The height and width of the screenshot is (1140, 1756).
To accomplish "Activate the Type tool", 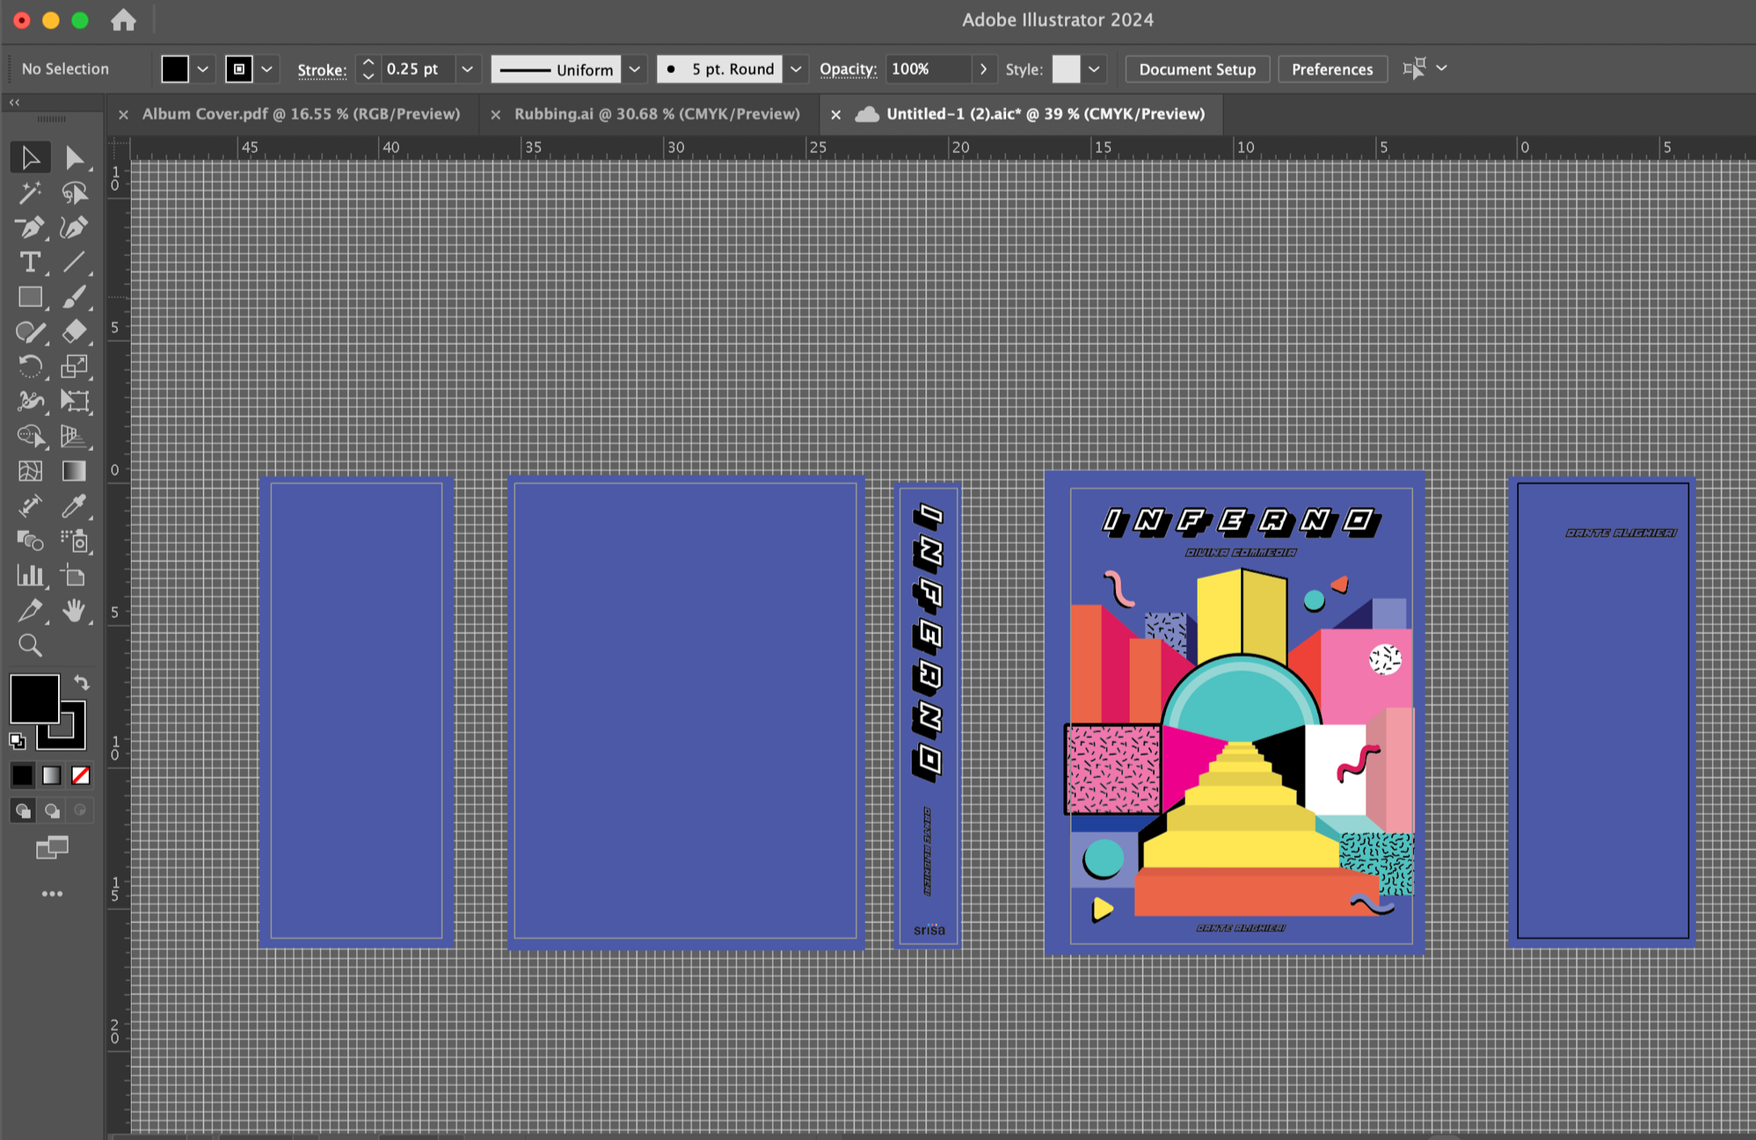I will [30, 262].
